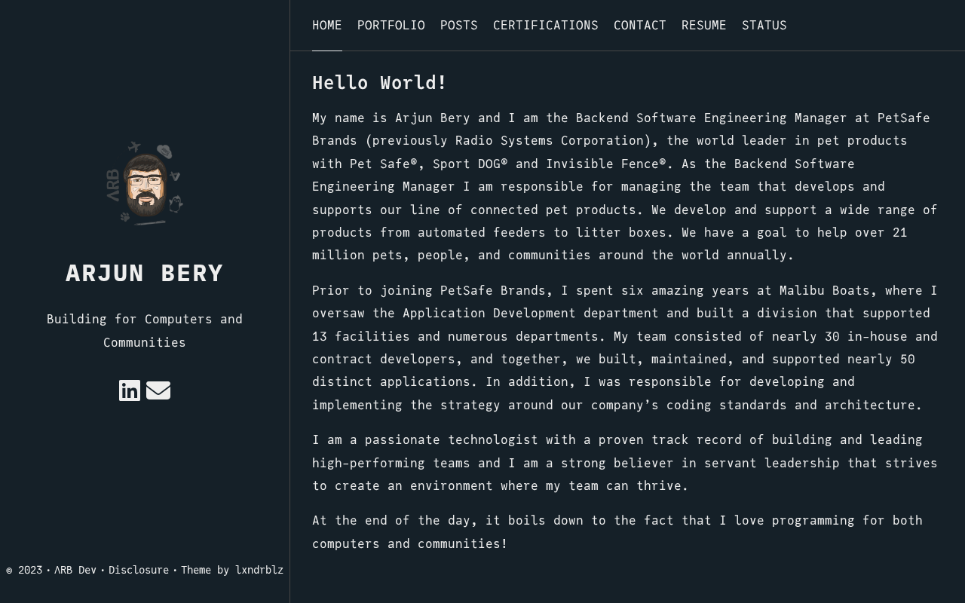Open the PORTFOLIO page
The width and height of the screenshot is (965, 603).
[x=391, y=26]
